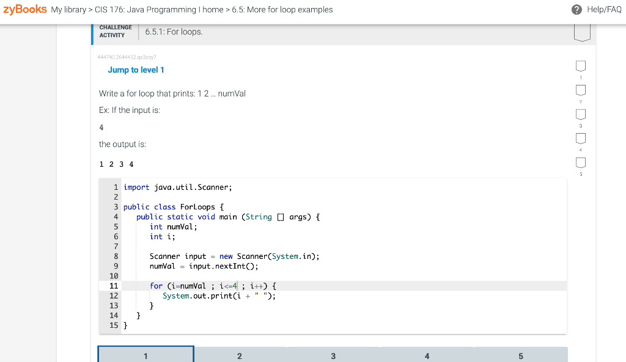This screenshot has height=362, width=626.
Task: Open the Jump to level 1 link
Action: pos(136,70)
